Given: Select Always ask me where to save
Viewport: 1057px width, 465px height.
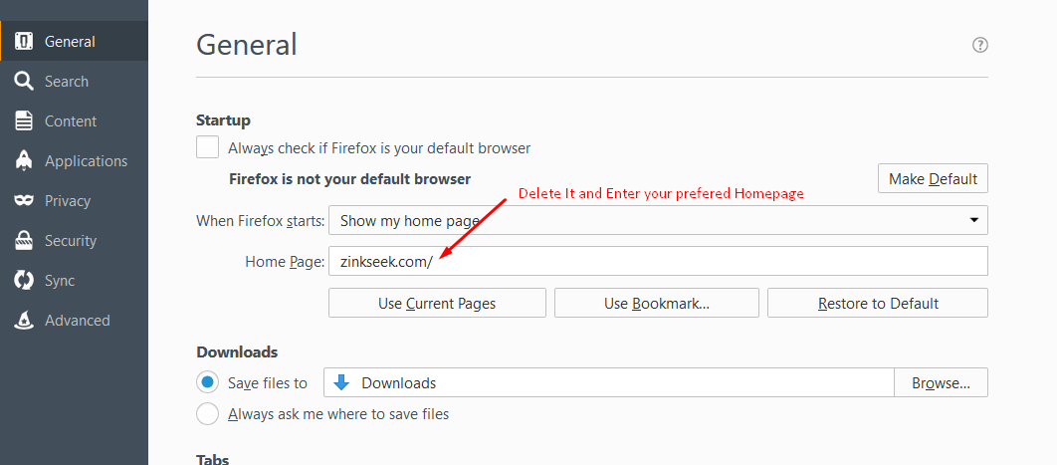Looking at the screenshot, I should point(207,414).
